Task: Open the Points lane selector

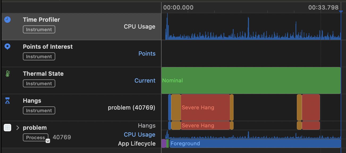Action: pyautogui.click(x=147, y=53)
